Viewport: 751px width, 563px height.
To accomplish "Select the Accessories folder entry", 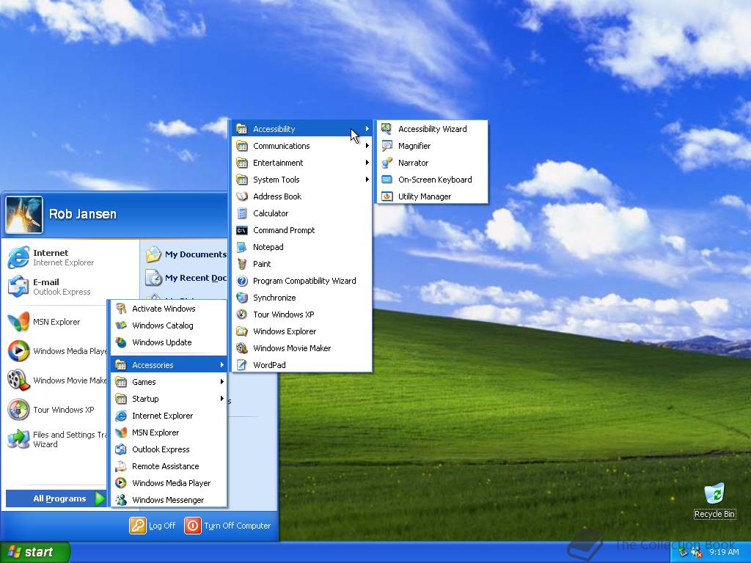I will click(169, 365).
